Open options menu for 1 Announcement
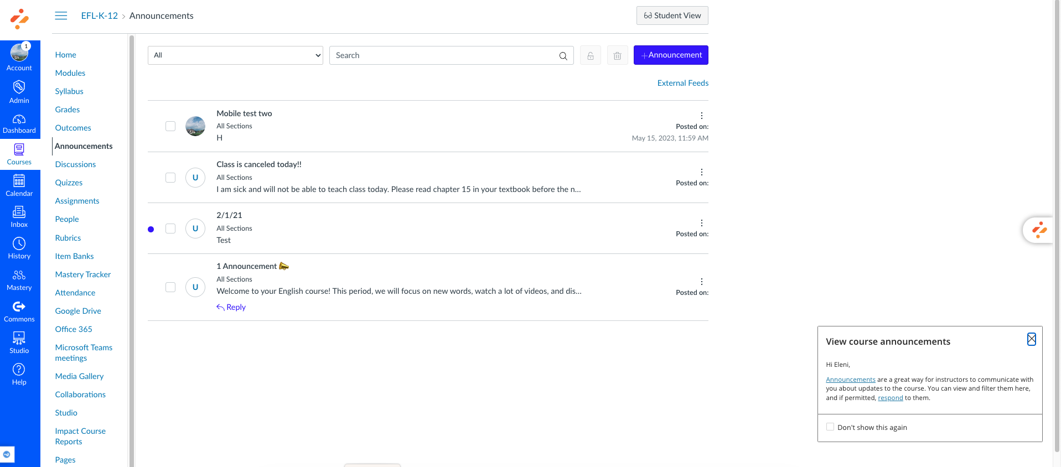This screenshot has height=467, width=1061. (x=702, y=282)
